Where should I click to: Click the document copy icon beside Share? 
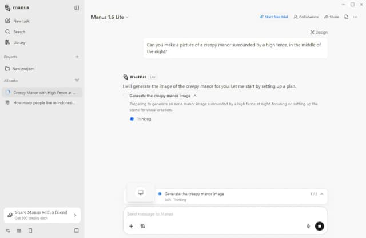(x=346, y=17)
